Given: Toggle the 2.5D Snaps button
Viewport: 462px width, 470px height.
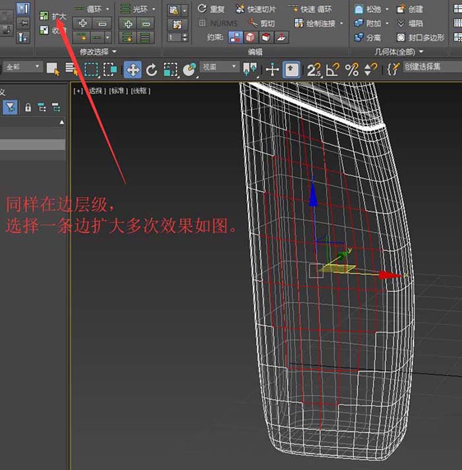Looking at the screenshot, I should tap(313, 69).
